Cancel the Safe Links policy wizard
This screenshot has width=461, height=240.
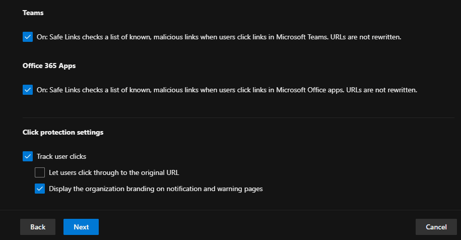(436, 227)
